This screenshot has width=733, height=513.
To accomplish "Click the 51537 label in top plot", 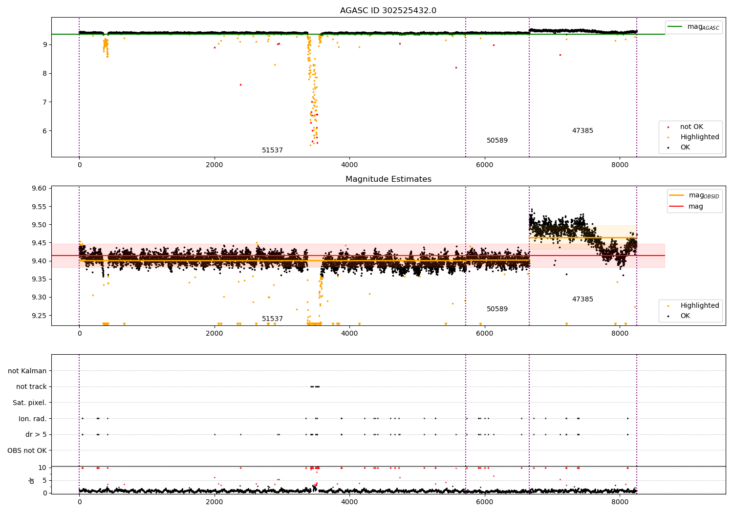I will [272, 150].
